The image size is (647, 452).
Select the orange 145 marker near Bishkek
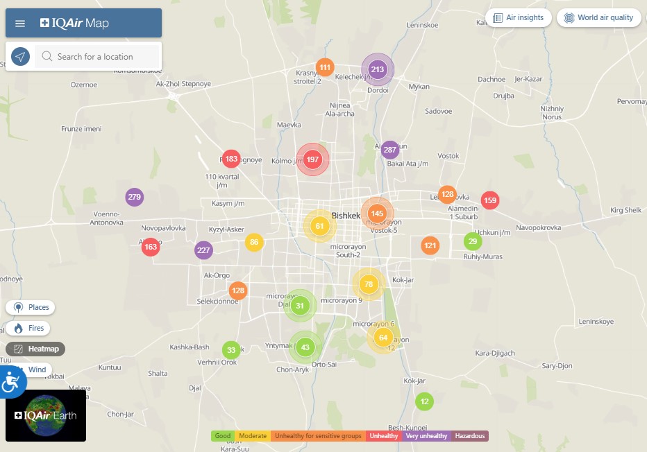click(377, 214)
